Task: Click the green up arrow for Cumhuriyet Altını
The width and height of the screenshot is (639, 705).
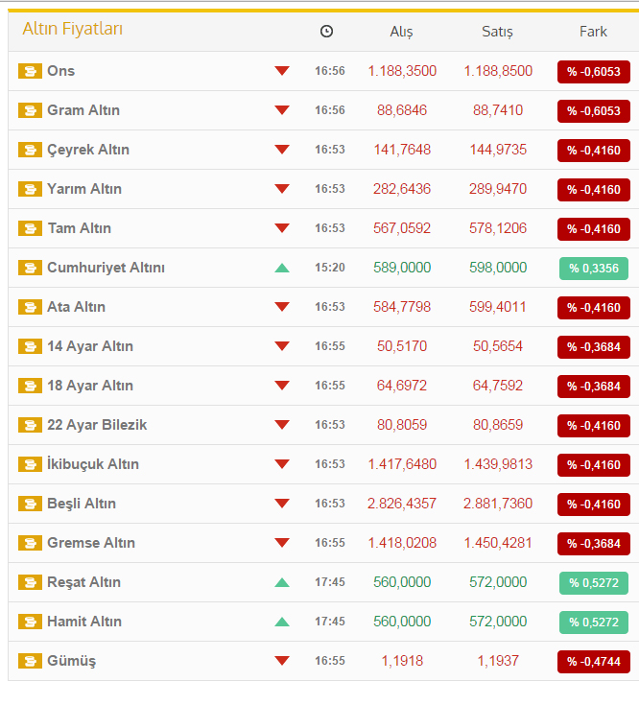Action: coord(281,268)
